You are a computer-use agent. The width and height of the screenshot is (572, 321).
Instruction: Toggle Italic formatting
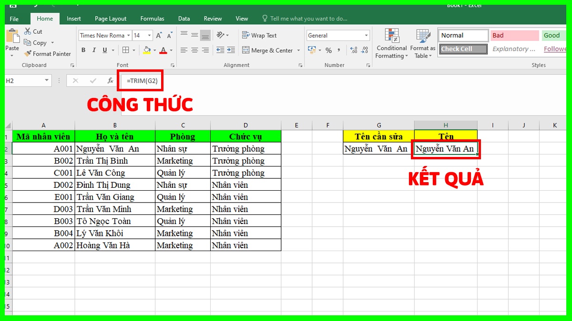click(x=93, y=50)
